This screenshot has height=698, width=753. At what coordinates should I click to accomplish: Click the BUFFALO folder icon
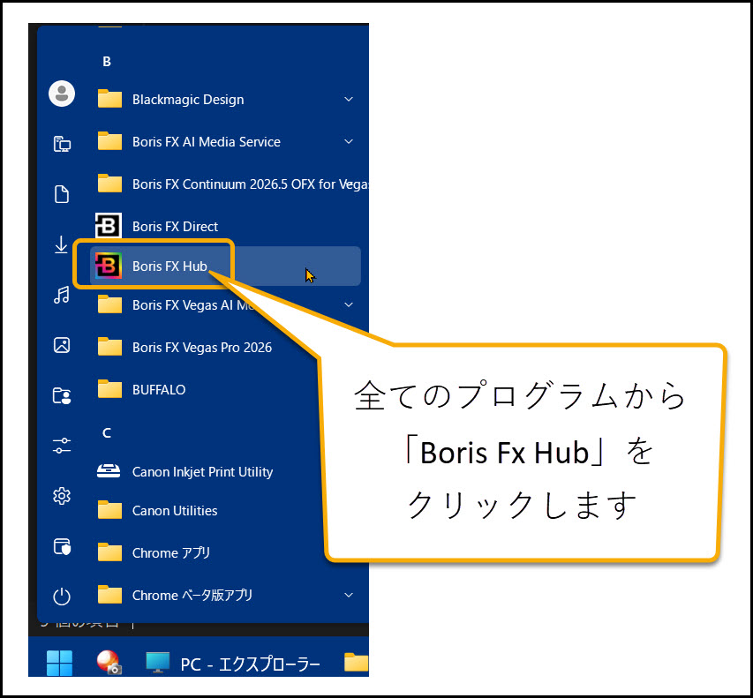coord(109,389)
